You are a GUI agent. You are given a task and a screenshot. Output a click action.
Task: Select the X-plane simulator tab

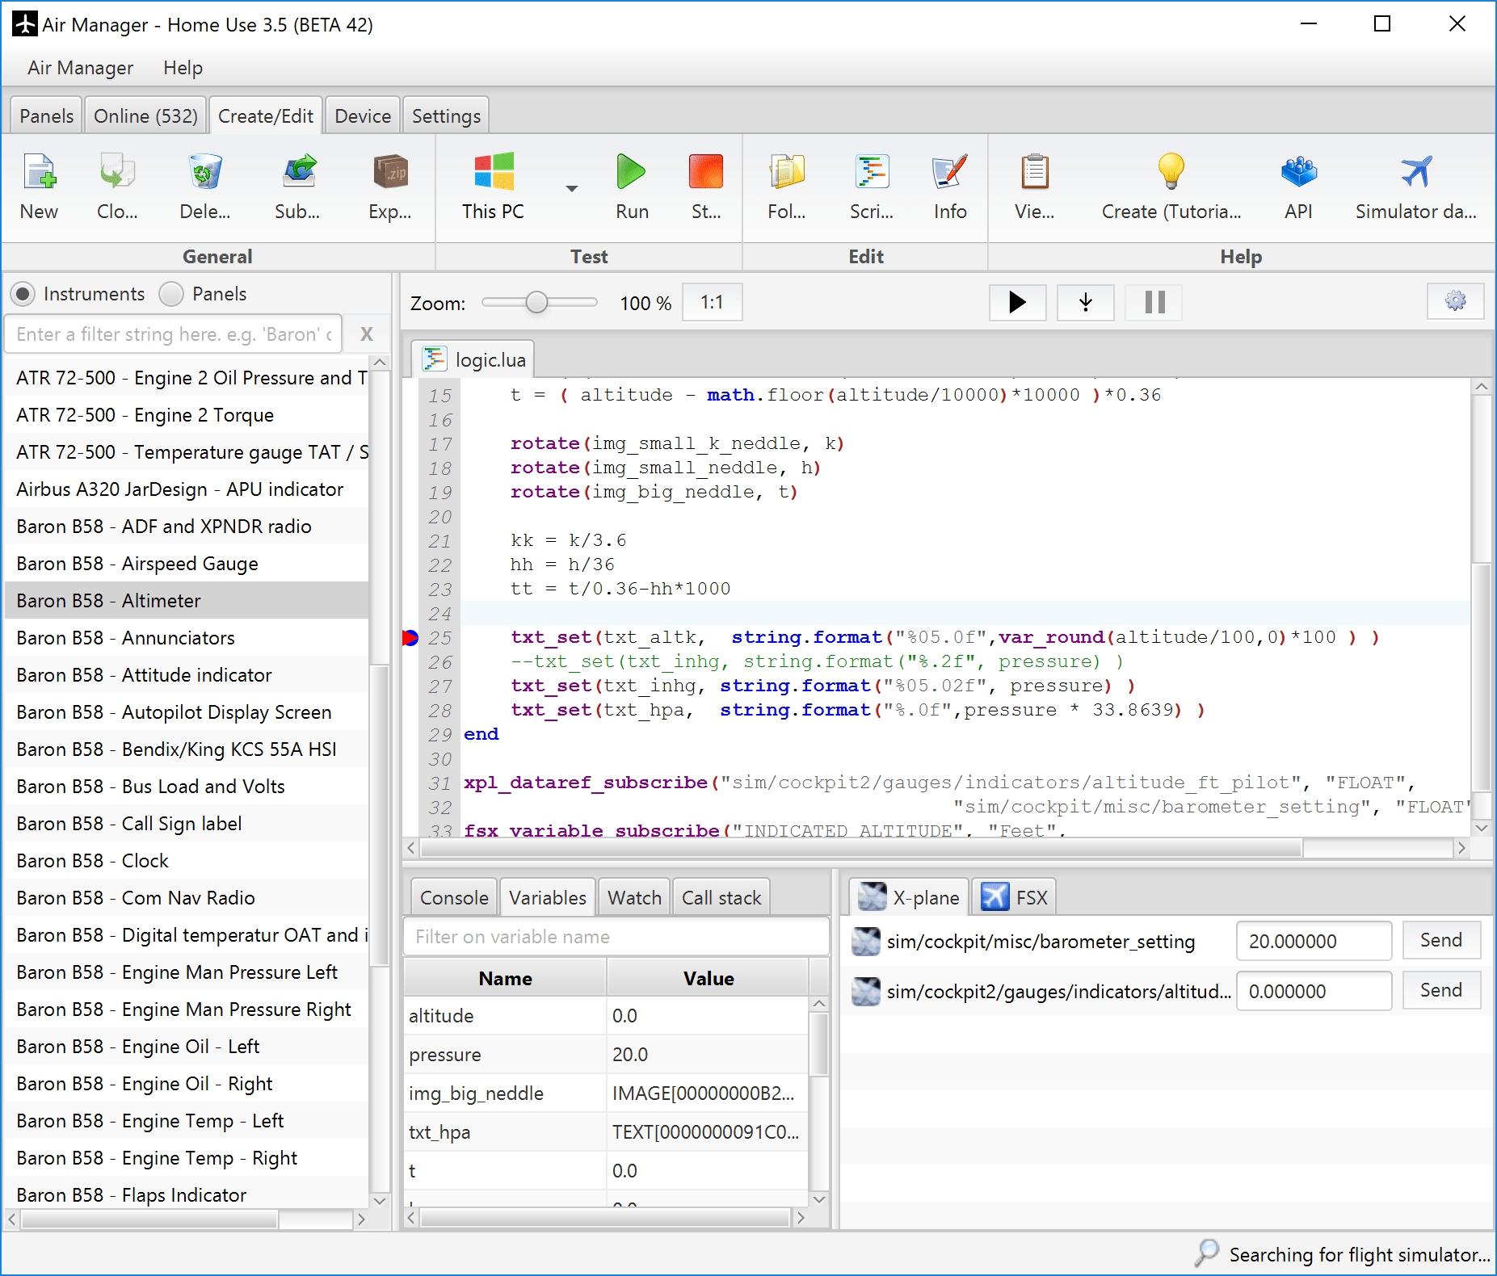[909, 897]
